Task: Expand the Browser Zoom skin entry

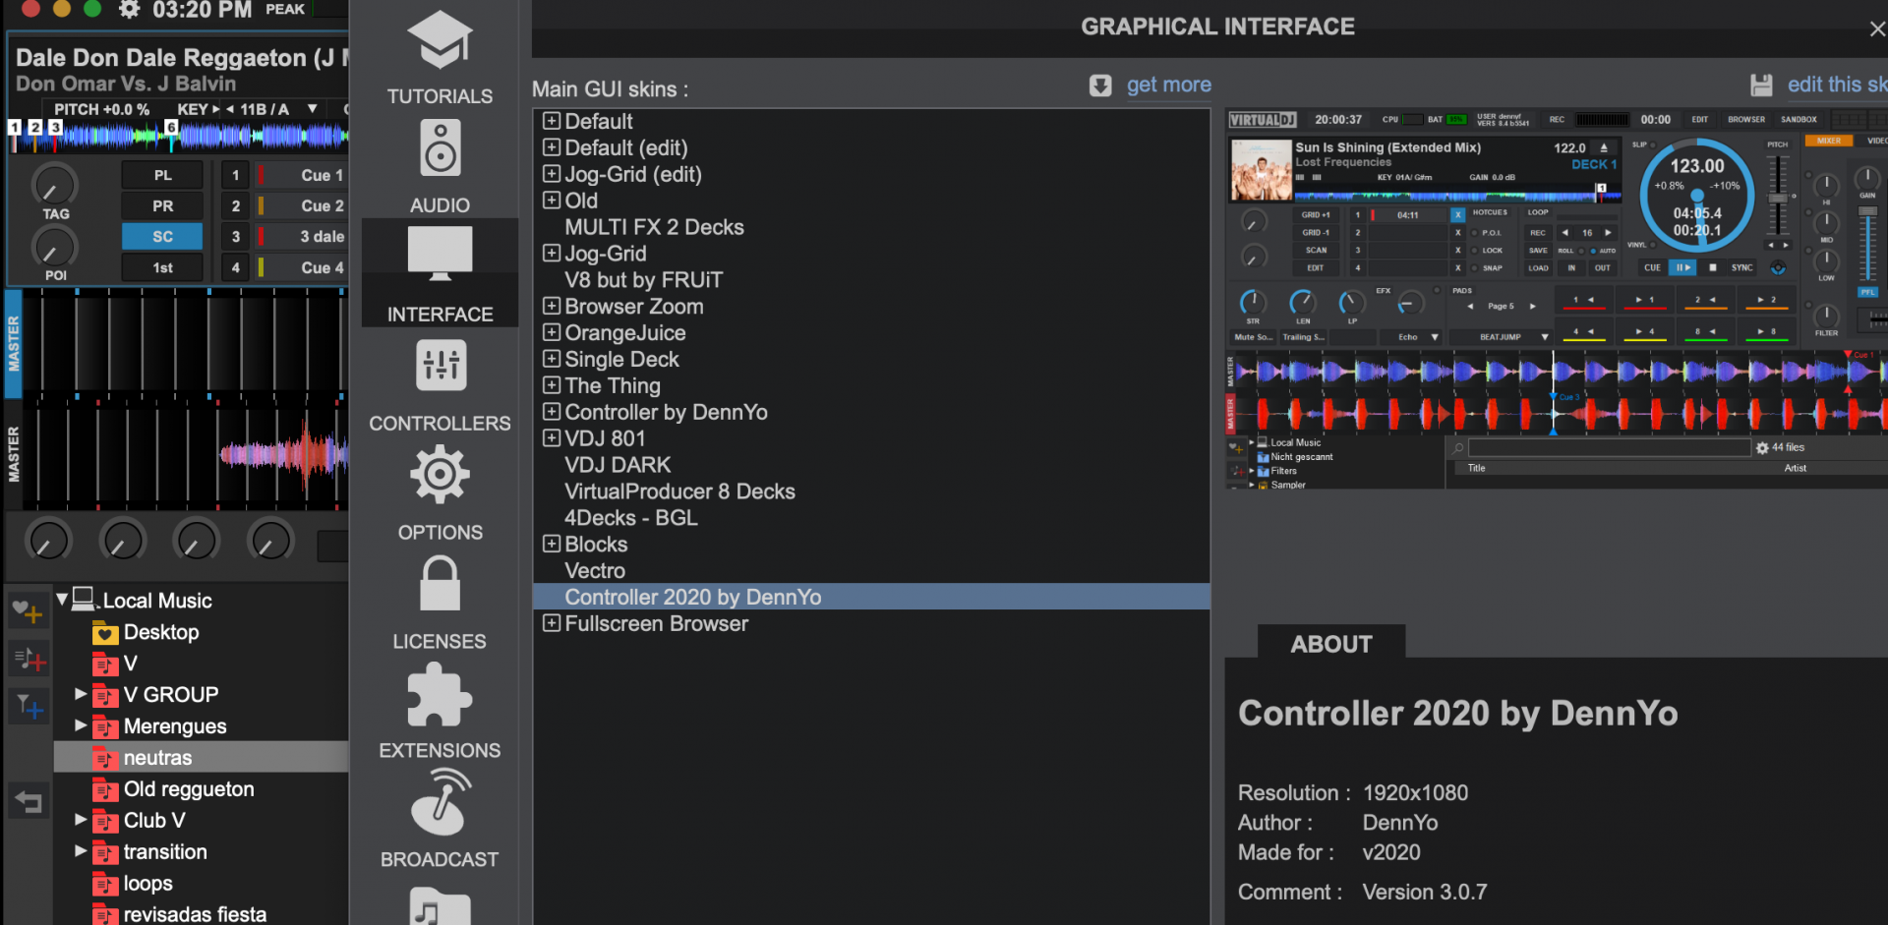Action: pyautogui.click(x=552, y=306)
